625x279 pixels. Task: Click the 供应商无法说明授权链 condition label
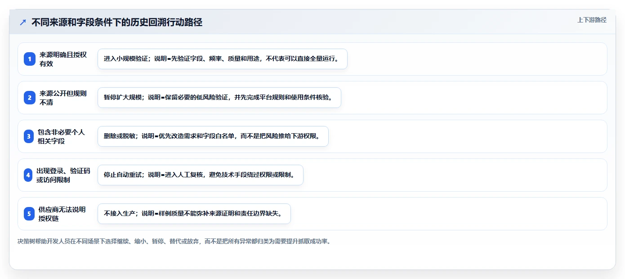[x=62, y=214]
